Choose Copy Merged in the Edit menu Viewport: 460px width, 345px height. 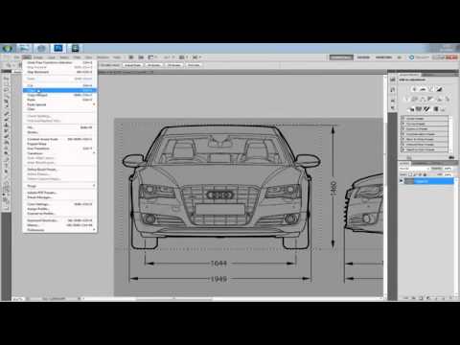[x=59, y=95]
